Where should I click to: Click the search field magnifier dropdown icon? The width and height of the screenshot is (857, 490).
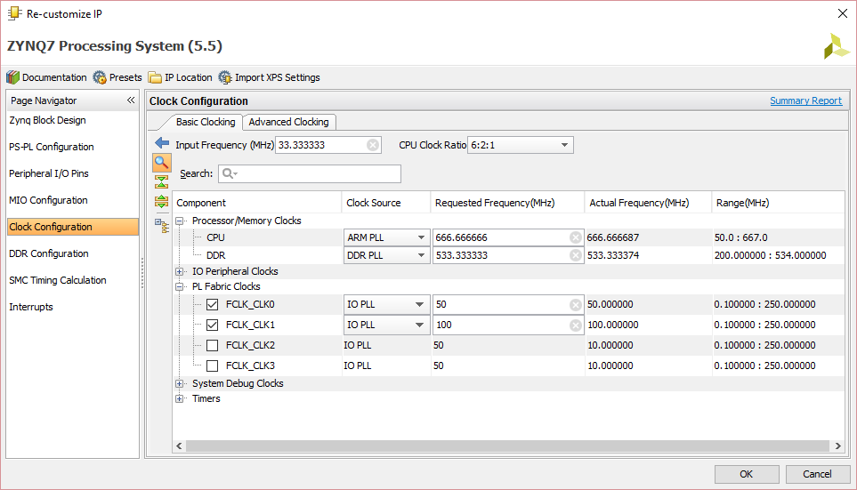pyautogui.click(x=230, y=173)
